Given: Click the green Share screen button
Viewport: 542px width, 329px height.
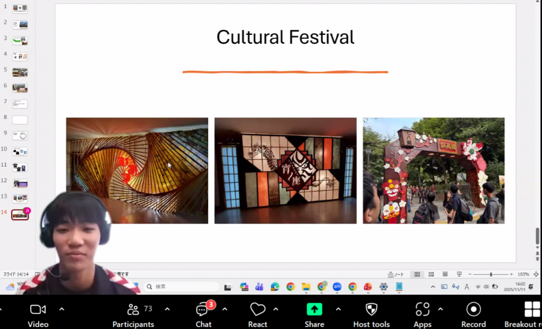Looking at the screenshot, I should click(x=314, y=309).
